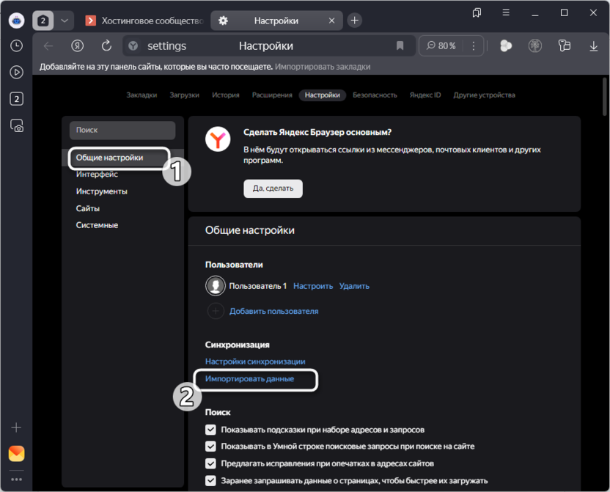Open history clock icon in sidebar
Screen dimensions: 610x492
tap(16, 46)
